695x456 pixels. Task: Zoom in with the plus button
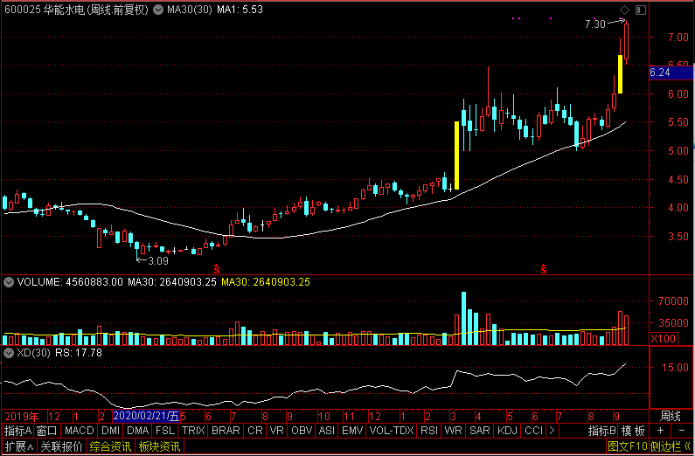tap(660, 431)
